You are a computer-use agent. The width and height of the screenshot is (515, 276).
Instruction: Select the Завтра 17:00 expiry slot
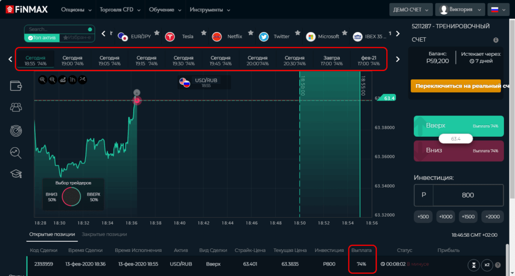tap(331, 61)
